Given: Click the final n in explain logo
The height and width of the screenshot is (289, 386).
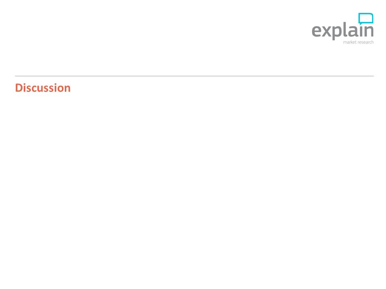Looking at the screenshot, I should coord(370,31).
